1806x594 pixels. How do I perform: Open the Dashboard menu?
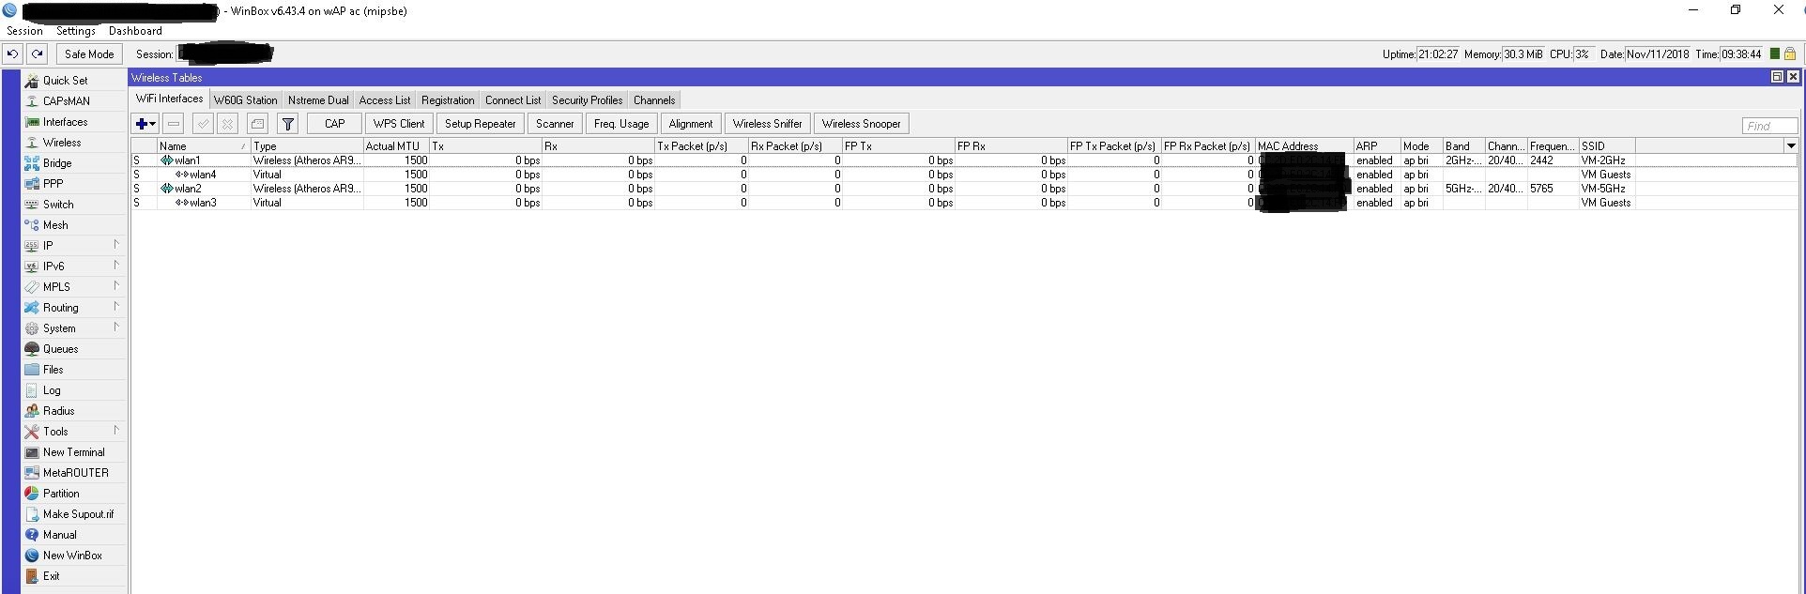[x=135, y=31]
